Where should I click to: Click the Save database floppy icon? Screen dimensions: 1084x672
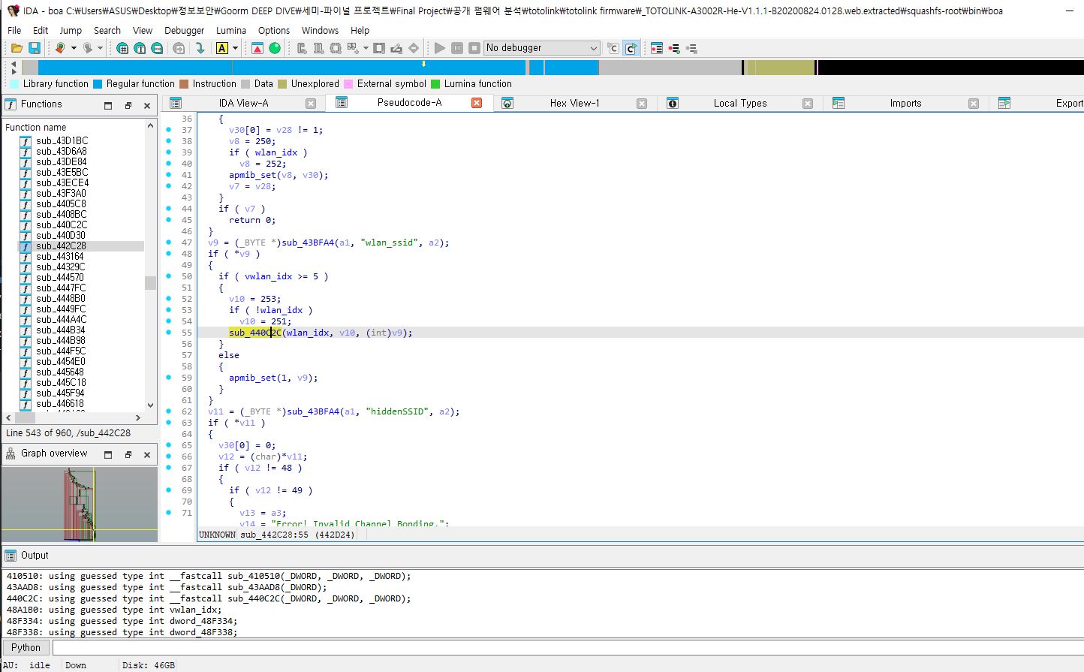point(35,48)
